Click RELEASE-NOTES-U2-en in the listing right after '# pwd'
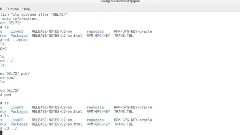The height and width of the screenshot is (135, 240). [52, 107]
